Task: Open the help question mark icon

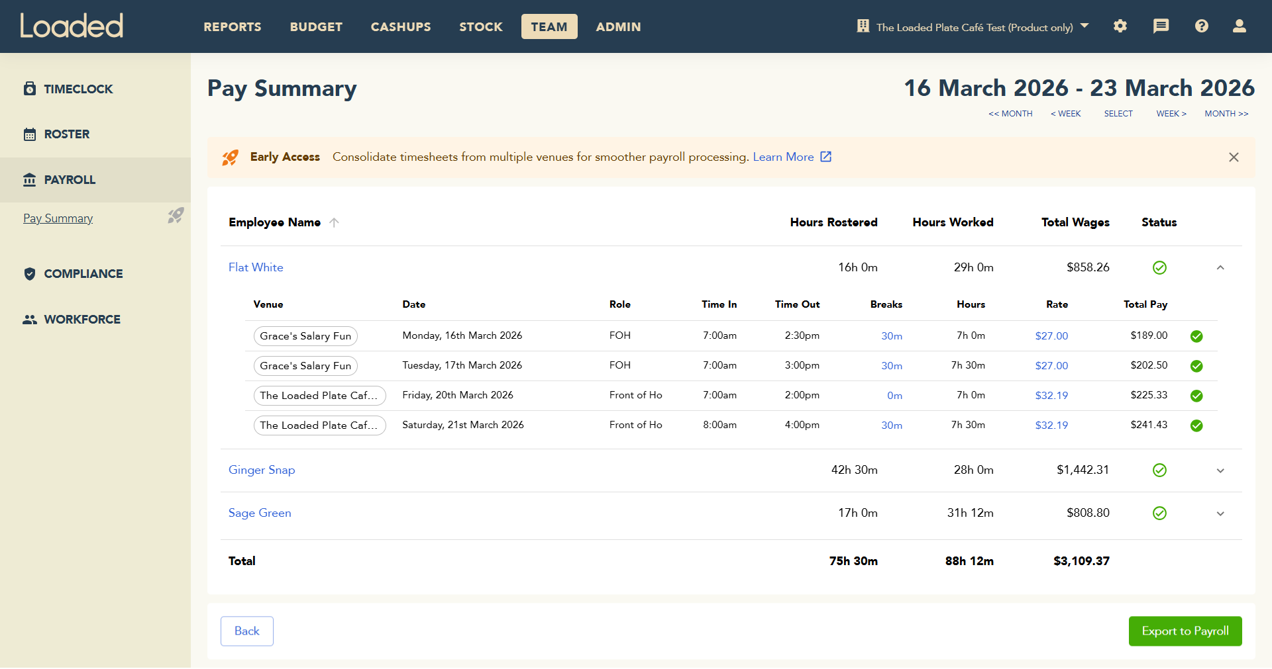Action: (x=1202, y=26)
